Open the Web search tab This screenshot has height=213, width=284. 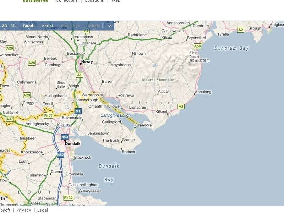[116, 1]
